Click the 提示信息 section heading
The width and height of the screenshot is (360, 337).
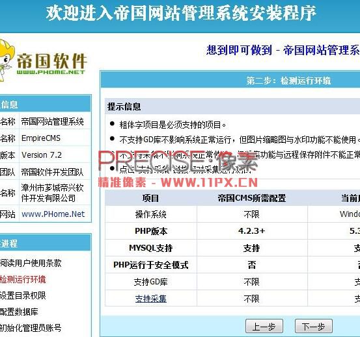point(124,106)
